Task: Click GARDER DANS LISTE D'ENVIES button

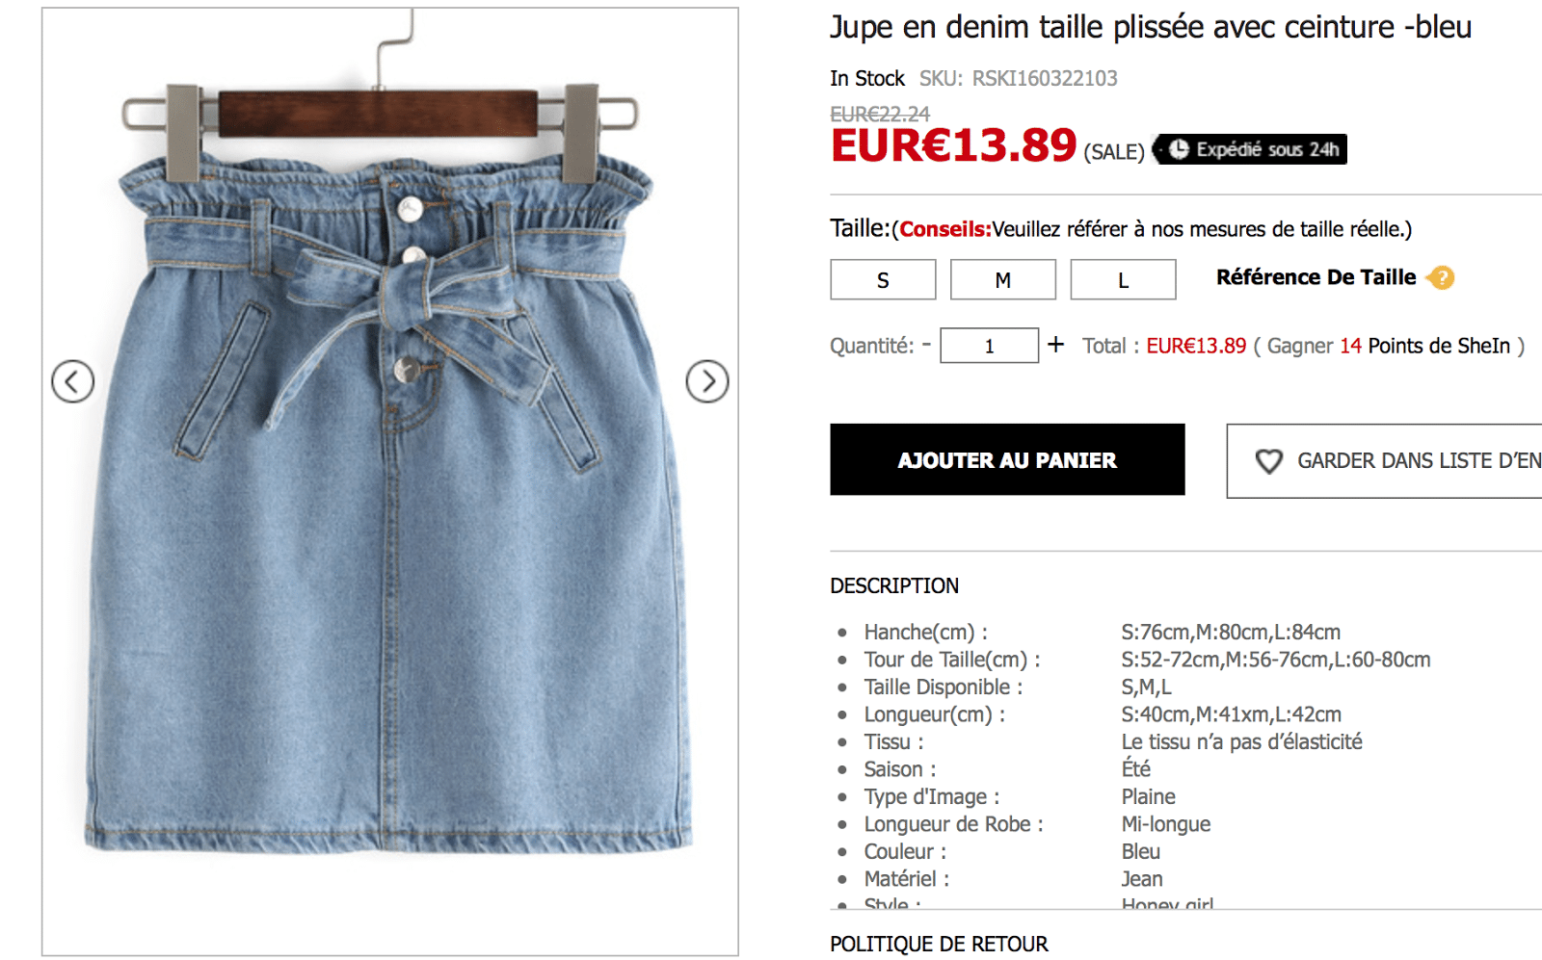Action: click(1385, 461)
